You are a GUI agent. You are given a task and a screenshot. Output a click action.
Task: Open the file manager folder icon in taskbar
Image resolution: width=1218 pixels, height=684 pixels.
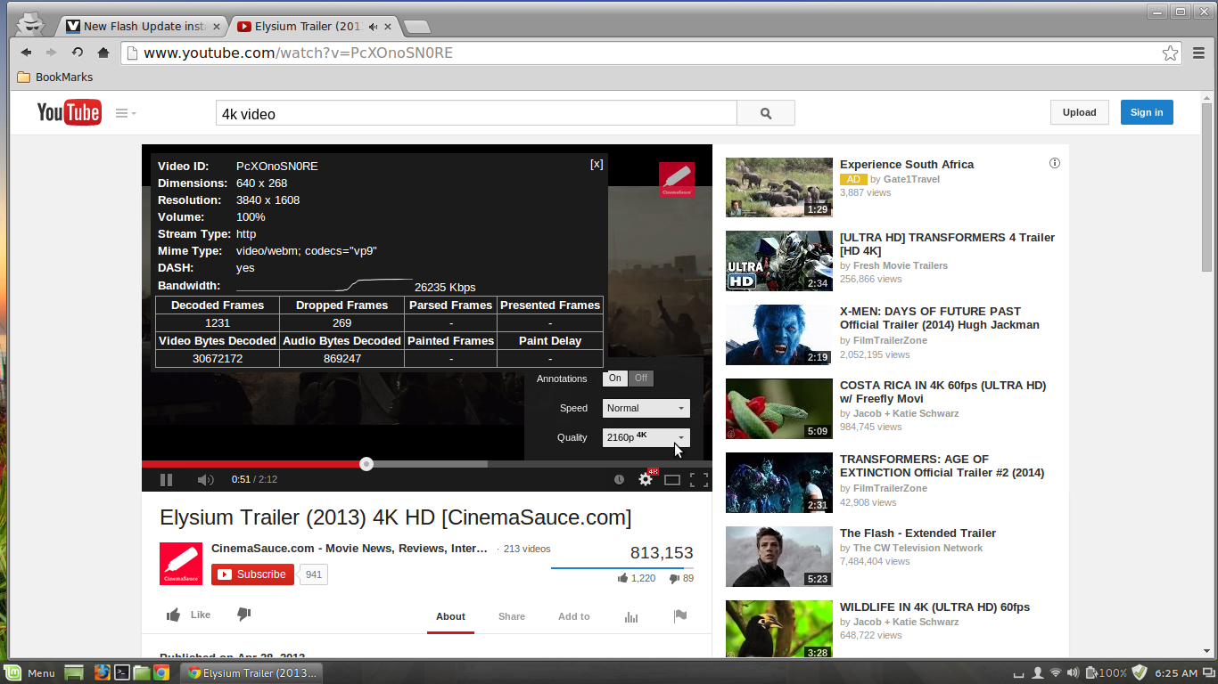coord(142,672)
